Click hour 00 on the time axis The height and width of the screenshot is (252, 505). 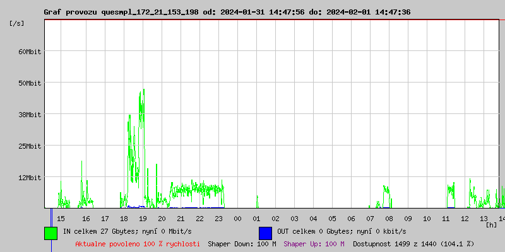point(238,219)
